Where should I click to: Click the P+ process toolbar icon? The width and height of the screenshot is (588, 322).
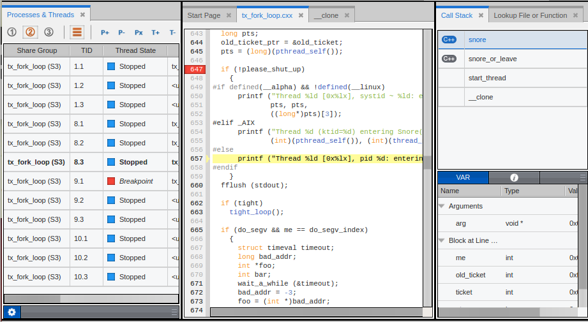point(105,33)
